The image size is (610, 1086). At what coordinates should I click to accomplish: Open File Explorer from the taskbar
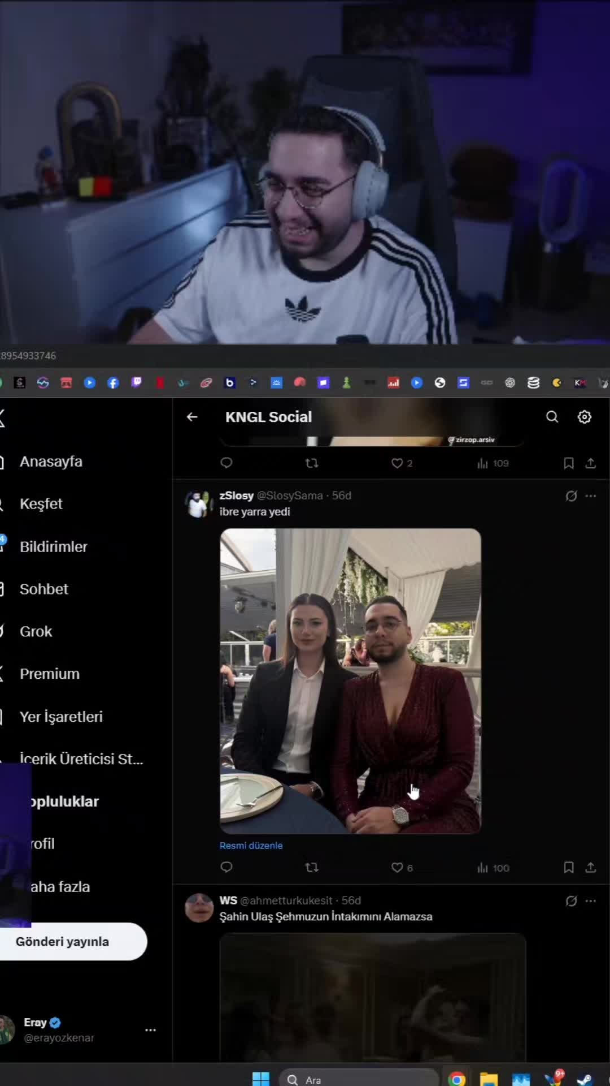(489, 1079)
